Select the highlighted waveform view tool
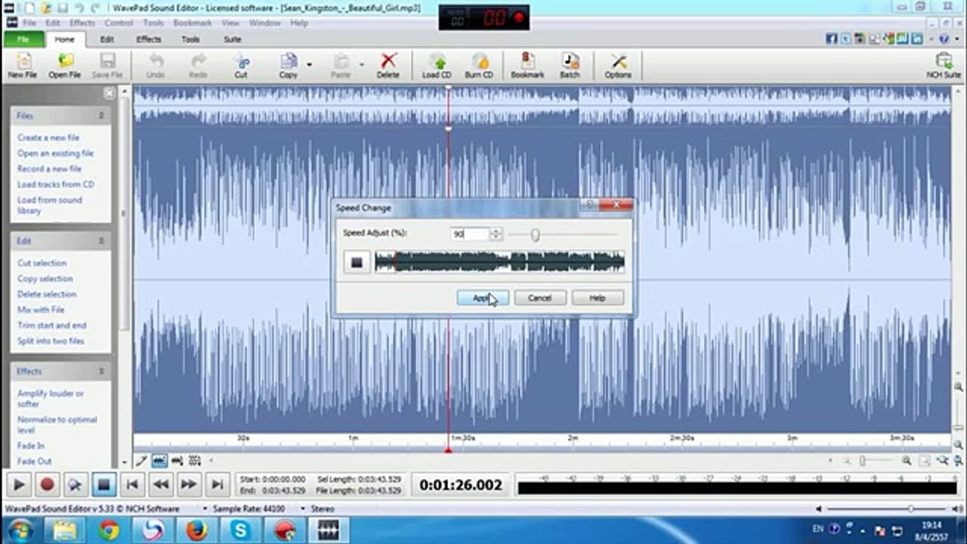Image resolution: width=967 pixels, height=544 pixels. point(159,460)
